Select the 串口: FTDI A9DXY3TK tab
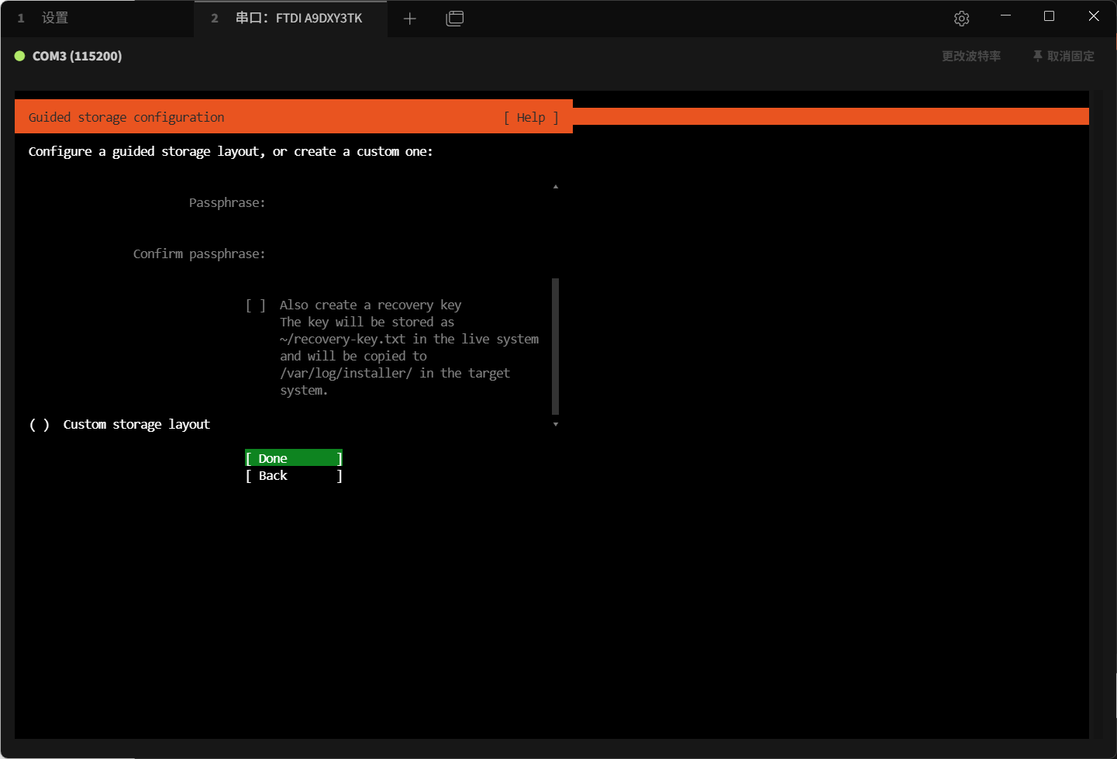 (298, 18)
